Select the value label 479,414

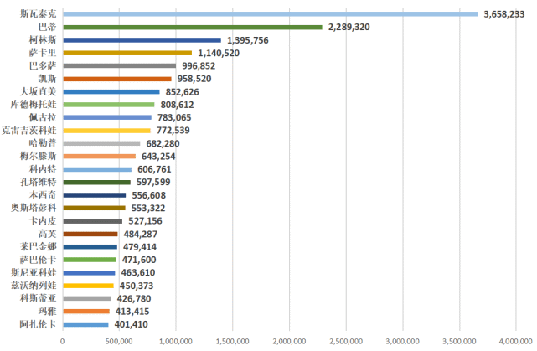[x=140, y=247]
